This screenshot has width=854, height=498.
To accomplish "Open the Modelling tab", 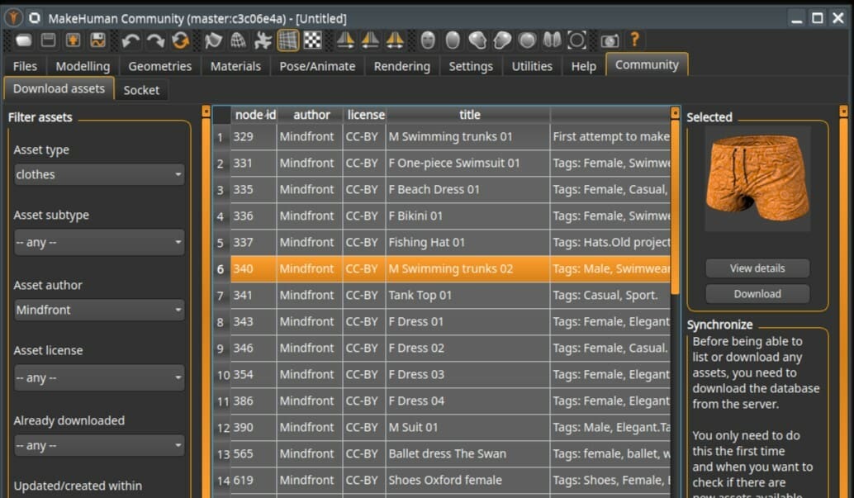I will point(83,66).
